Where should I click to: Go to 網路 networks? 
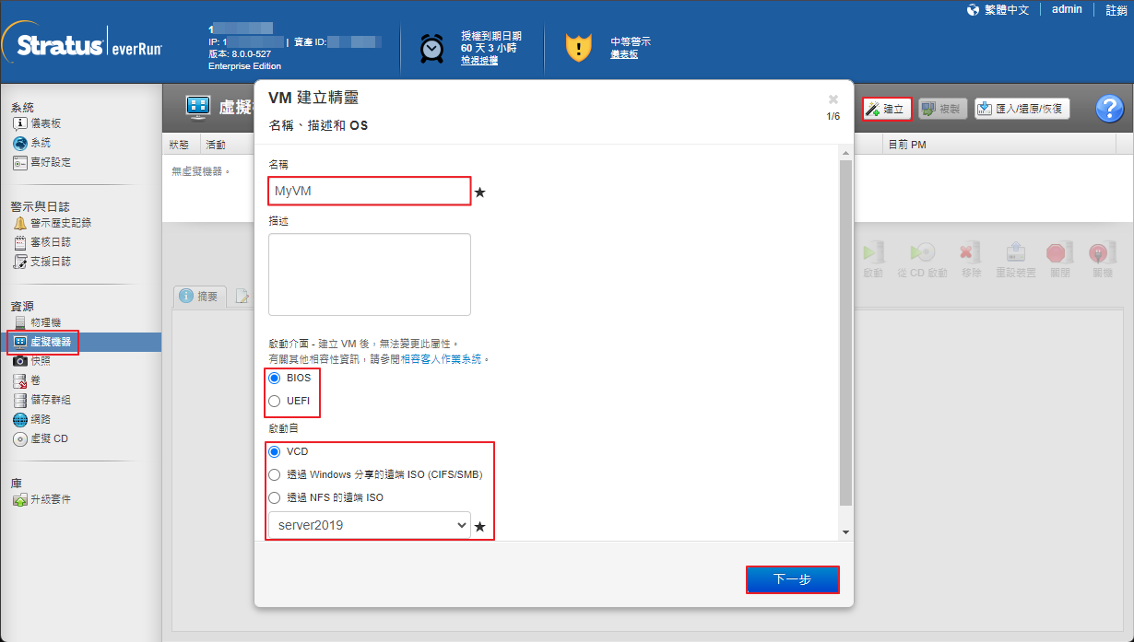tap(32, 419)
